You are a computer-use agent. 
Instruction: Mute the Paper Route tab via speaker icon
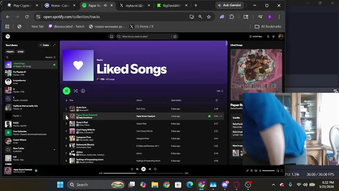click(105, 5)
